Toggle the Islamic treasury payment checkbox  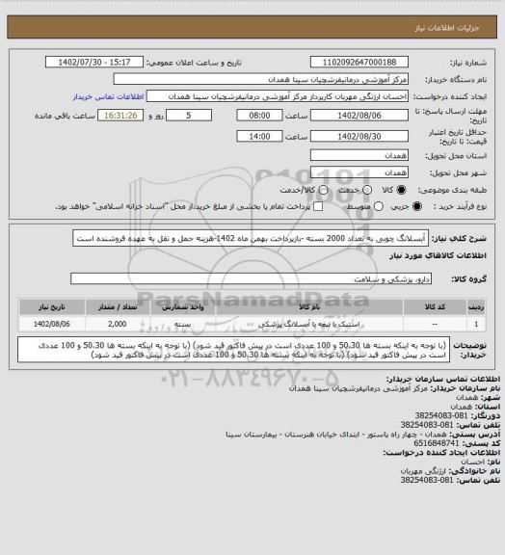(318, 206)
